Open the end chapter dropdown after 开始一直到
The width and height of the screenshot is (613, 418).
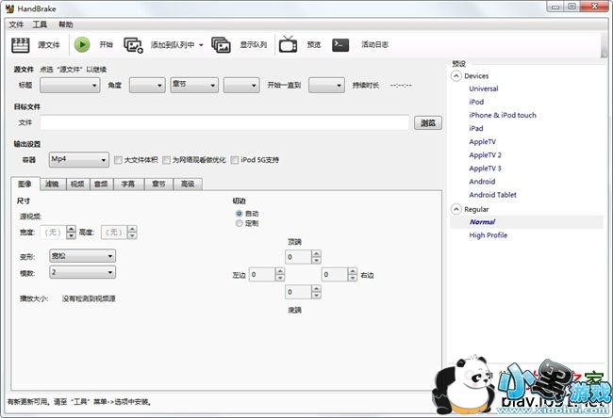(x=326, y=85)
